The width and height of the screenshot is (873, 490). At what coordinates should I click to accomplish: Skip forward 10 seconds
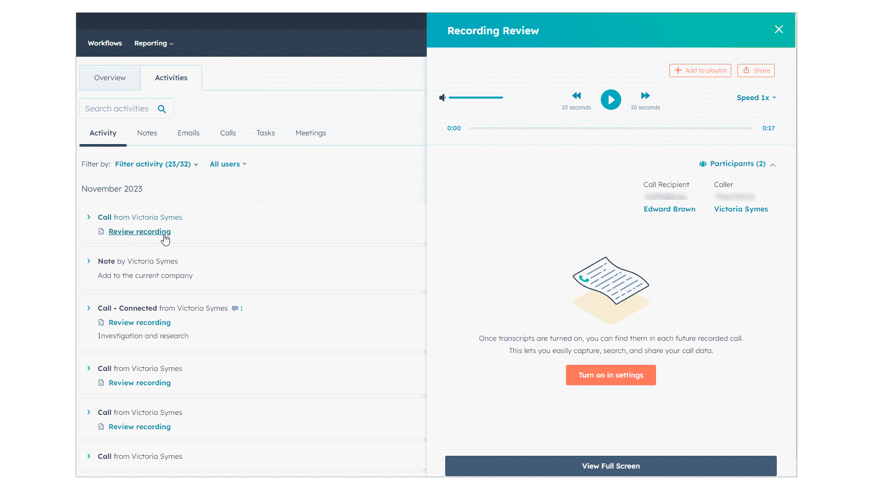pyautogui.click(x=645, y=96)
